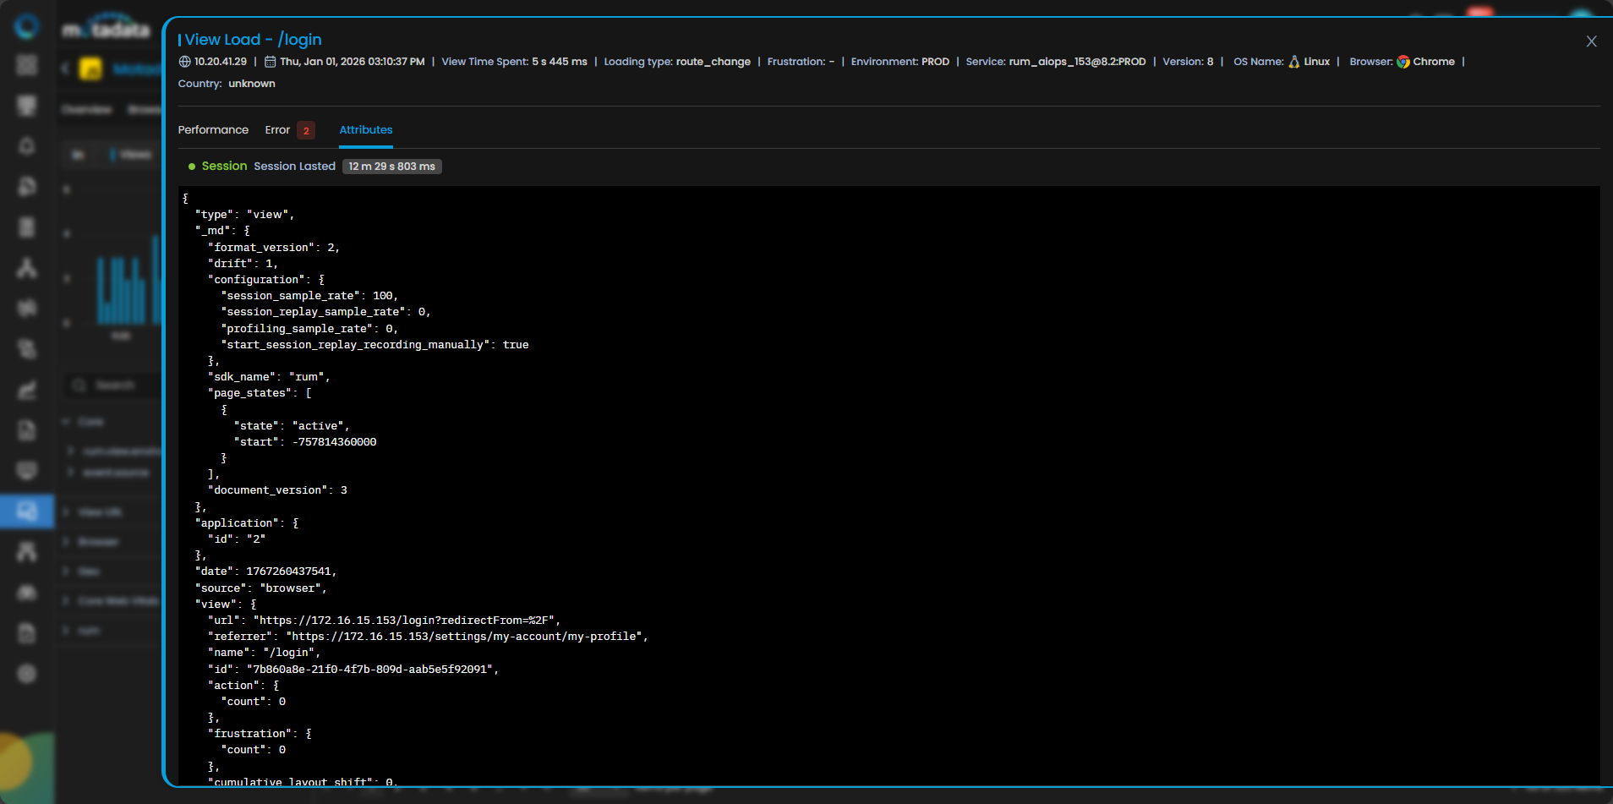Click the session duration badge 12 m 29 s
1613x804 pixels.
[x=391, y=167]
